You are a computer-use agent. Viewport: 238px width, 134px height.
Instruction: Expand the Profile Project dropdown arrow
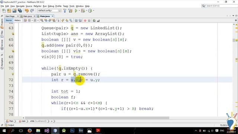[x=93, y=11]
